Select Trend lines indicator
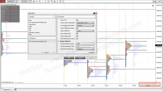 click(x=32, y=25)
